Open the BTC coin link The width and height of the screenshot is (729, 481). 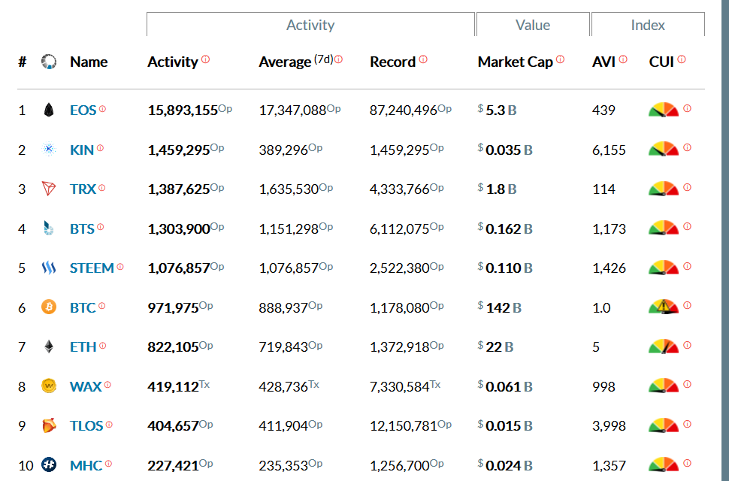(x=83, y=307)
